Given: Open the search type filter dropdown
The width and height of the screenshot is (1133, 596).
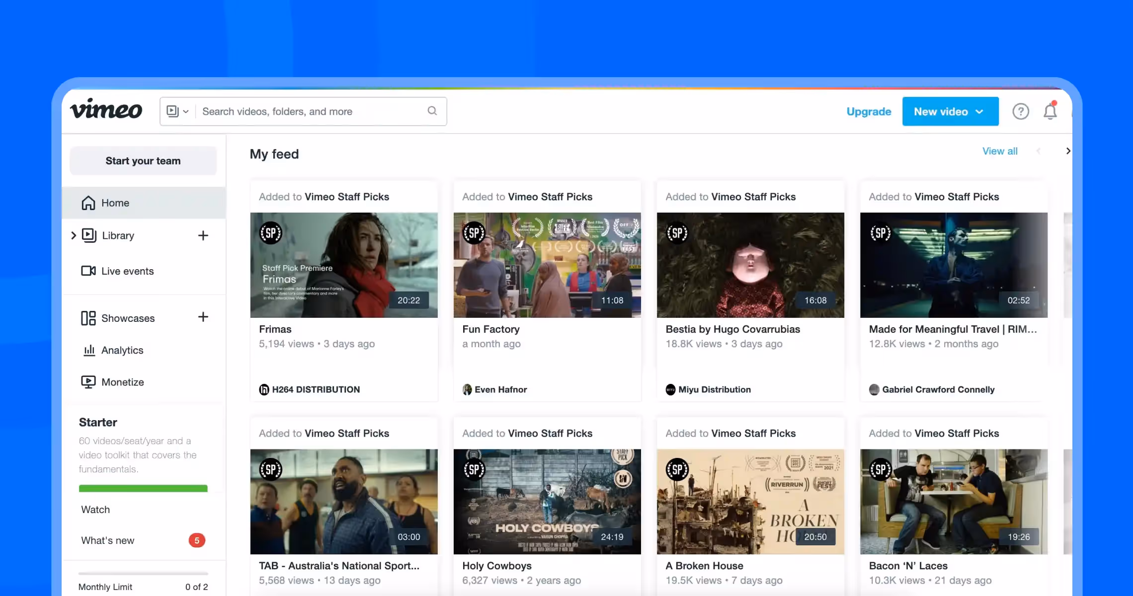Looking at the screenshot, I should click(177, 111).
